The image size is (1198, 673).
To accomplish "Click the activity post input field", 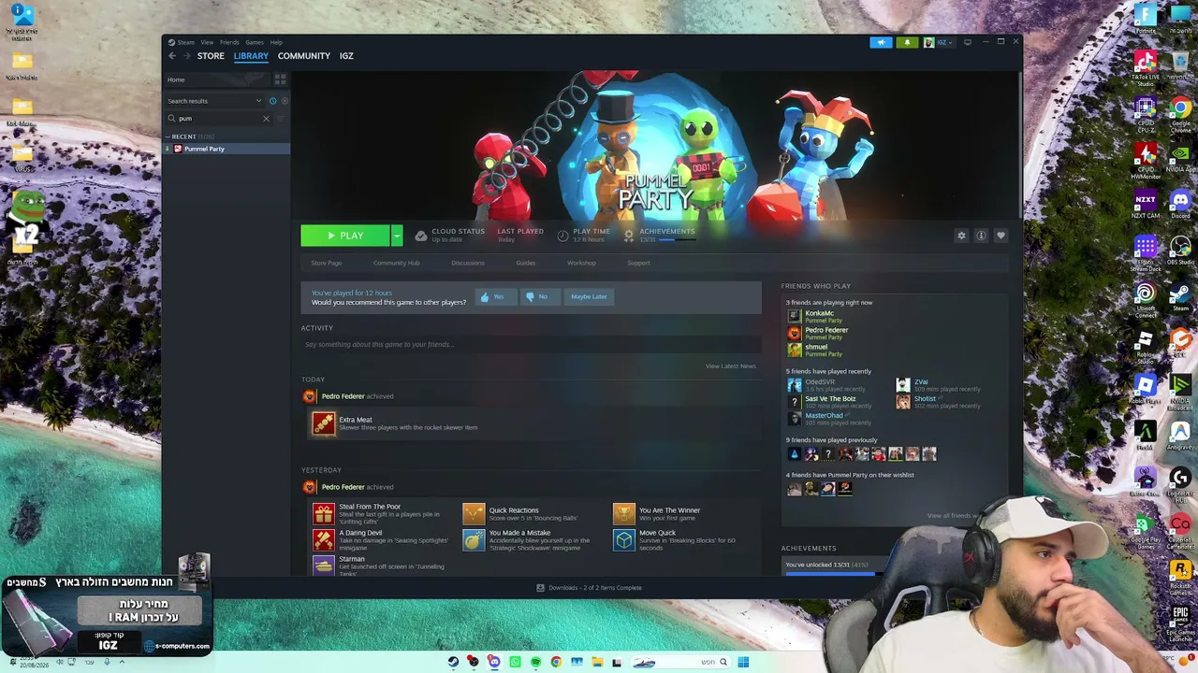I will (x=531, y=345).
